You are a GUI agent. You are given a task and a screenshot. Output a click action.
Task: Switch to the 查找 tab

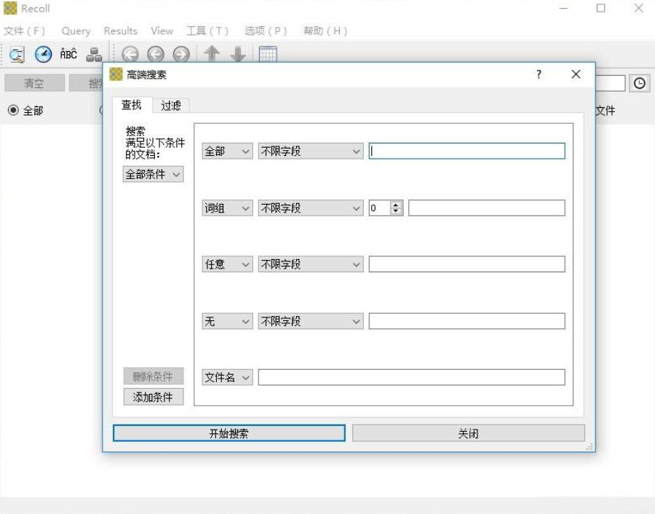tap(132, 104)
